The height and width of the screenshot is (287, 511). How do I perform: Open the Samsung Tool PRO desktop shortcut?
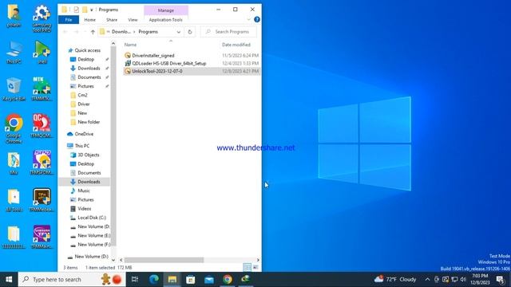pyautogui.click(x=42, y=18)
